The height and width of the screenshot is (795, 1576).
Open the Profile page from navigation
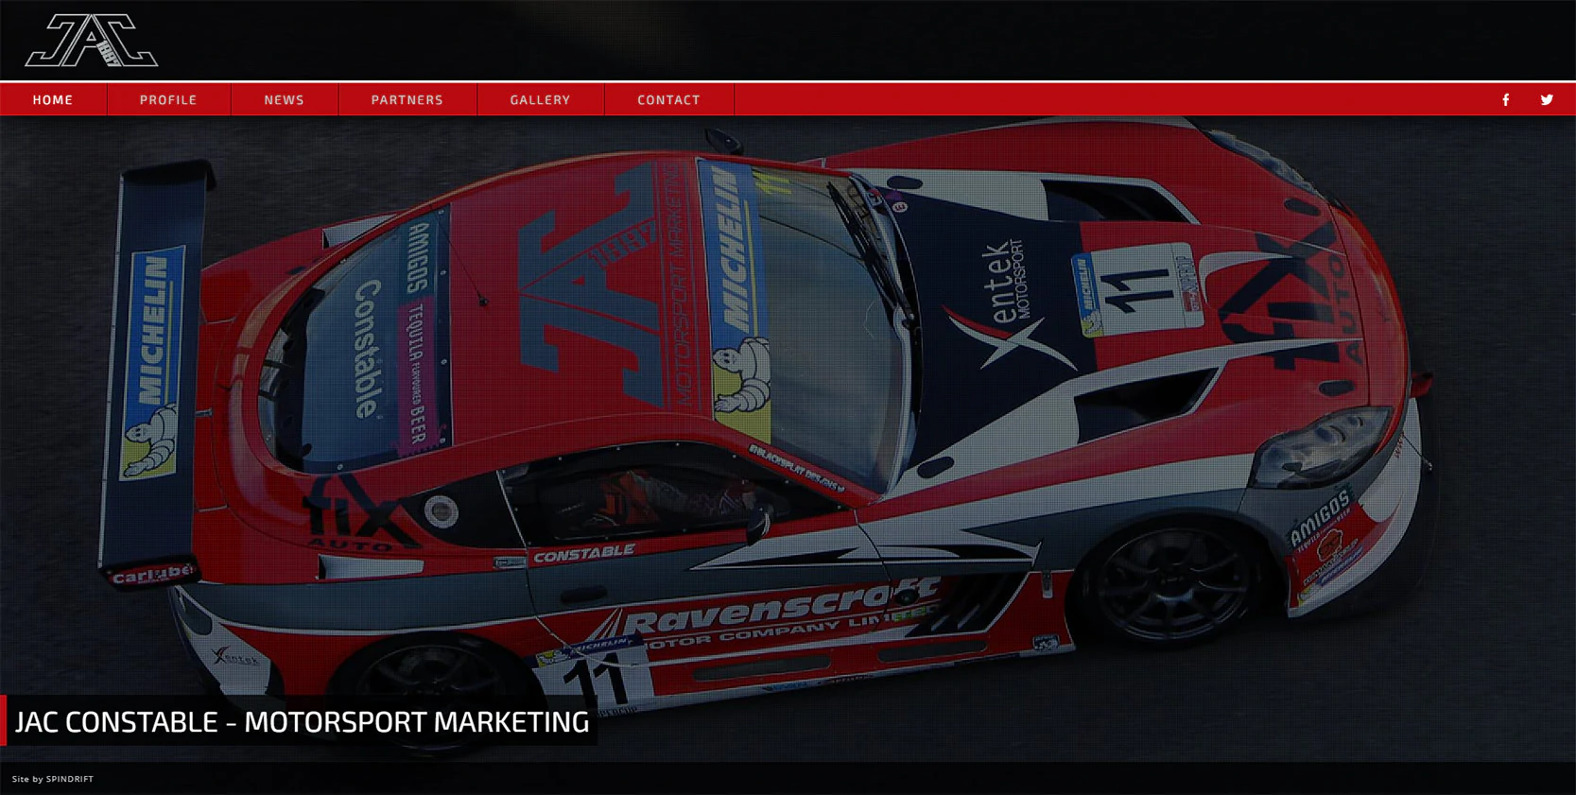pyautogui.click(x=168, y=99)
